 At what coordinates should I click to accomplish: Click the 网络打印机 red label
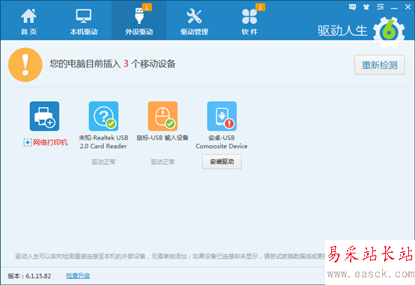click(x=50, y=142)
